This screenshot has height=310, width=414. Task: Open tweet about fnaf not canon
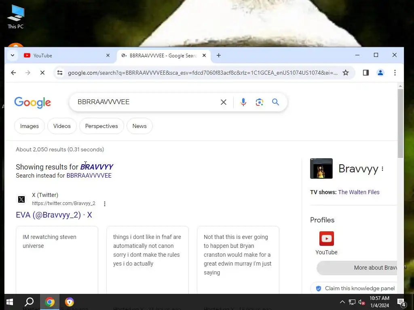click(x=148, y=260)
